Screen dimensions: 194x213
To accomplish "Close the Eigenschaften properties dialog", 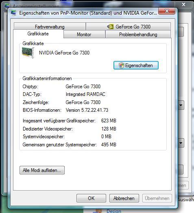I will click(167, 11).
